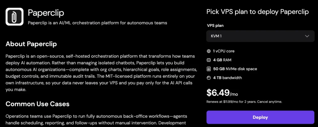Image resolution: width=318 pixels, height=127 pixels.
Task: Click the bandwidth globe icon
Action: coord(209,78)
